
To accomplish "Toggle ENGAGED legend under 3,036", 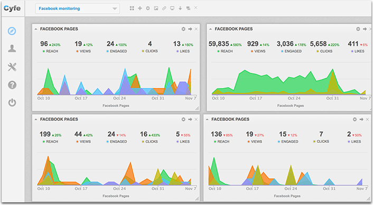I will [x=291, y=51].
